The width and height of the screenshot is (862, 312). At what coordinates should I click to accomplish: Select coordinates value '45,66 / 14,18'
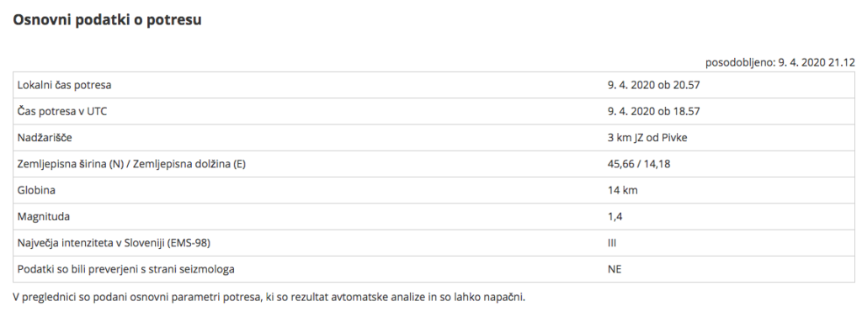[x=639, y=164]
